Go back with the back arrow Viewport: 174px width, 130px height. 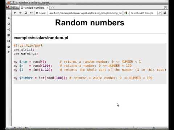15,13
